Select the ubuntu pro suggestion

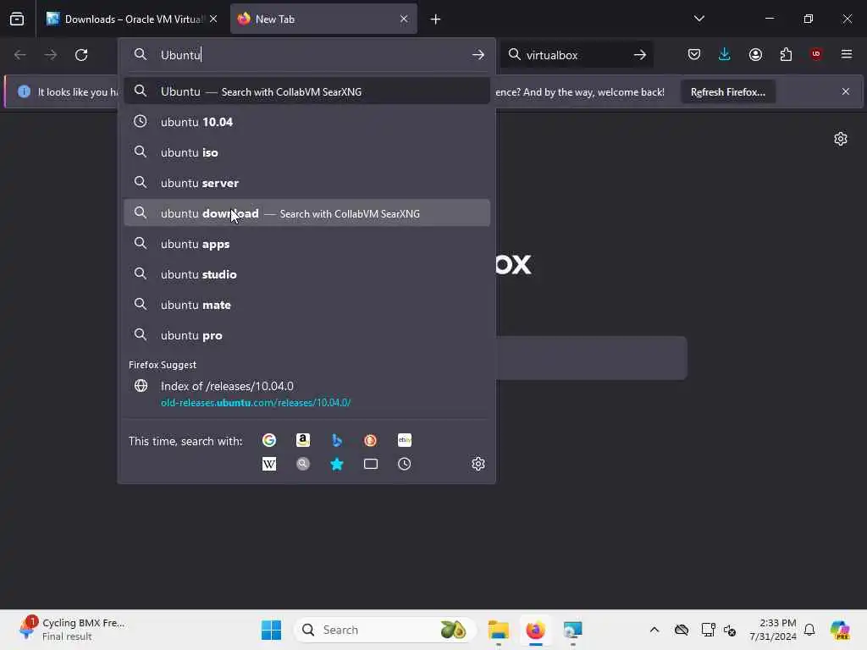click(306, 335)
